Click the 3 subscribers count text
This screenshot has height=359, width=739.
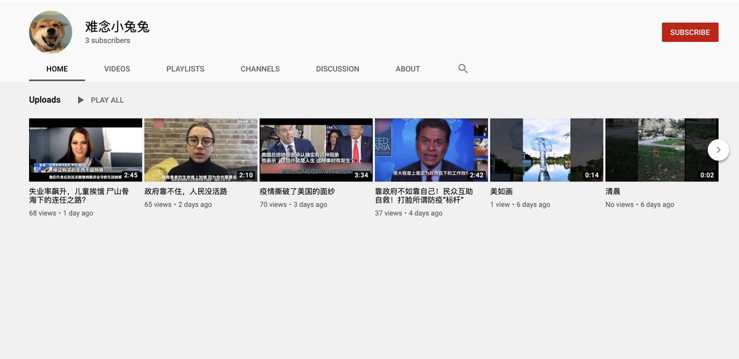point(108,41)
